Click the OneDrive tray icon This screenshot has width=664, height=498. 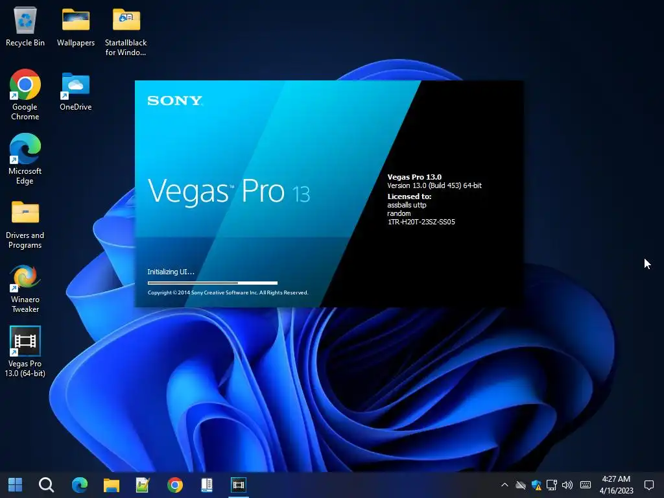point(521,485)
